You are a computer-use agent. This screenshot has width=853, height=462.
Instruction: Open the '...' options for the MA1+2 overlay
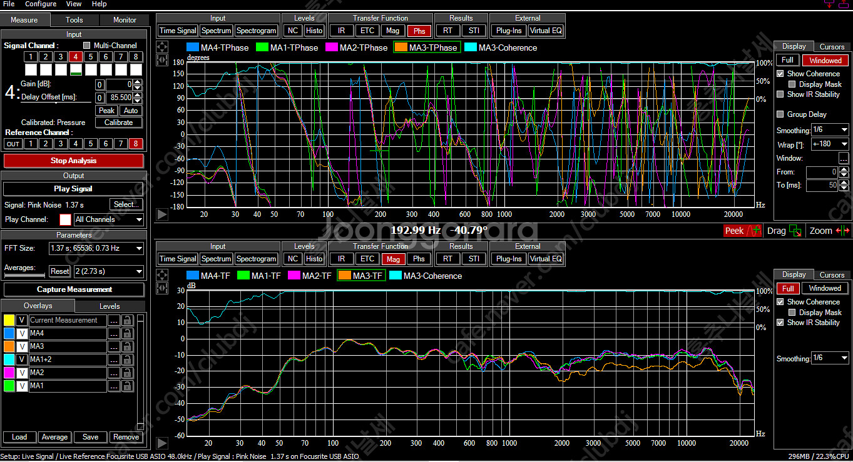pyautogui.click(x=114, y=359)
